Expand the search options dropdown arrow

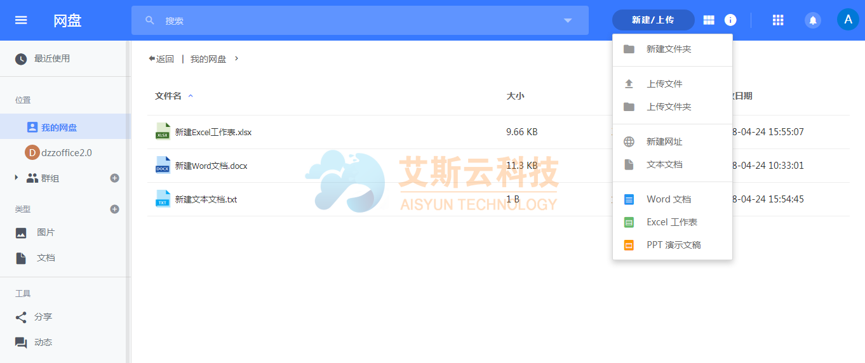(x=568, y=20)
